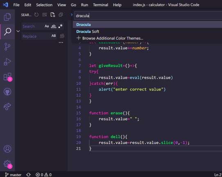
Task: Click the alert("enter correct value") line
Action: coord(132,89)
